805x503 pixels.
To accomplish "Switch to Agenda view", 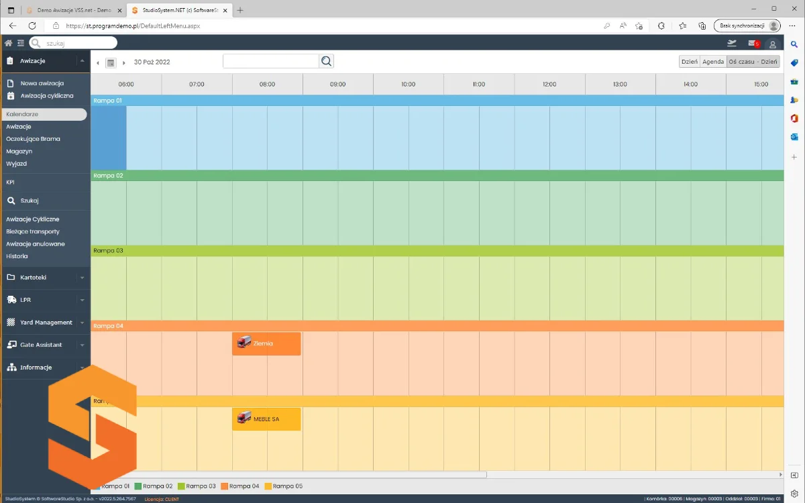I will (713, 62).
